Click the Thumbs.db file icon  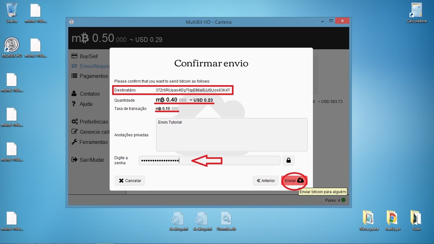click(226, 219)
